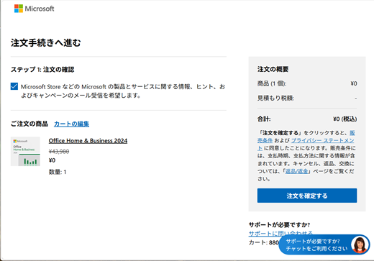
Task: Click the chat agent avatar icon
Action: point(360,244)
